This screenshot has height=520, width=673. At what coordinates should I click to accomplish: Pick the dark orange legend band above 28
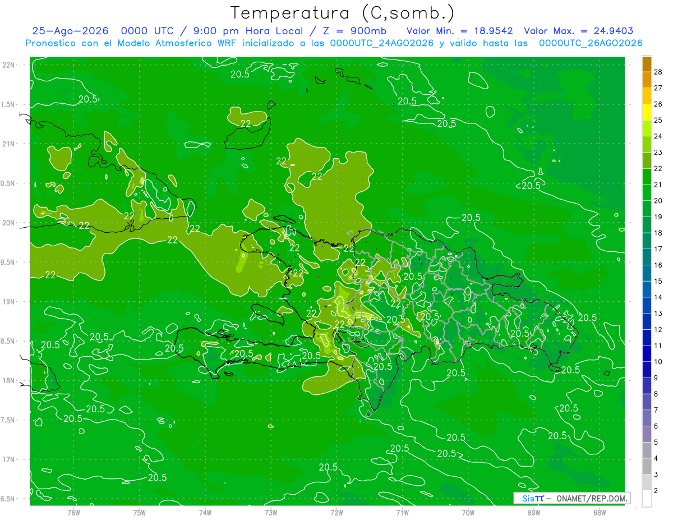pos(647,64)
